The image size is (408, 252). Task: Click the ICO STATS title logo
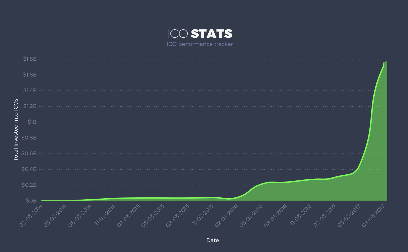pos(200,34)
